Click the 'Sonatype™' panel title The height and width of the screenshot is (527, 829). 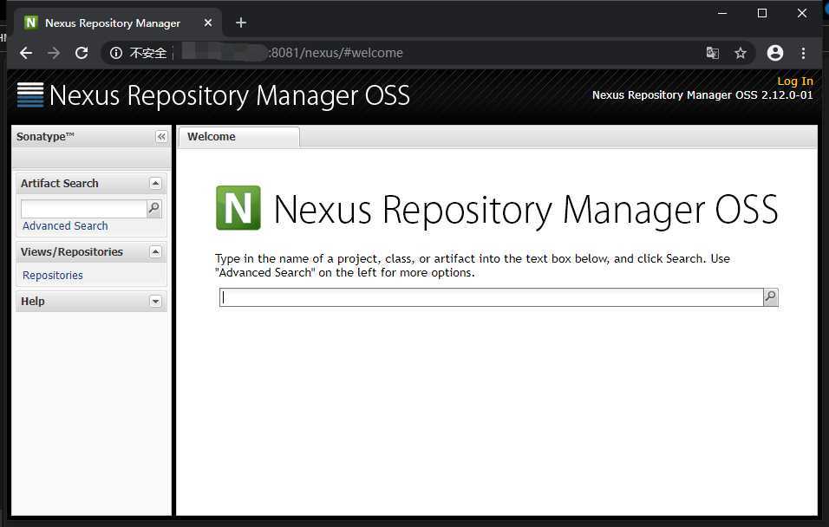(x=45, y=136)
